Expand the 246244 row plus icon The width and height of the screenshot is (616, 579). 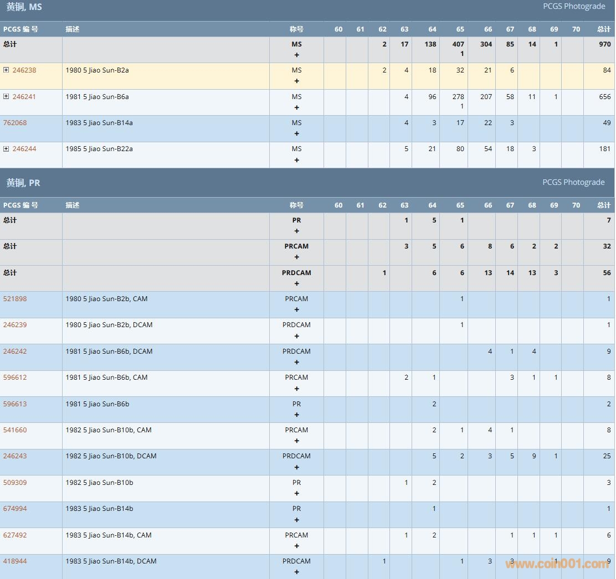[x=6, y=149]
